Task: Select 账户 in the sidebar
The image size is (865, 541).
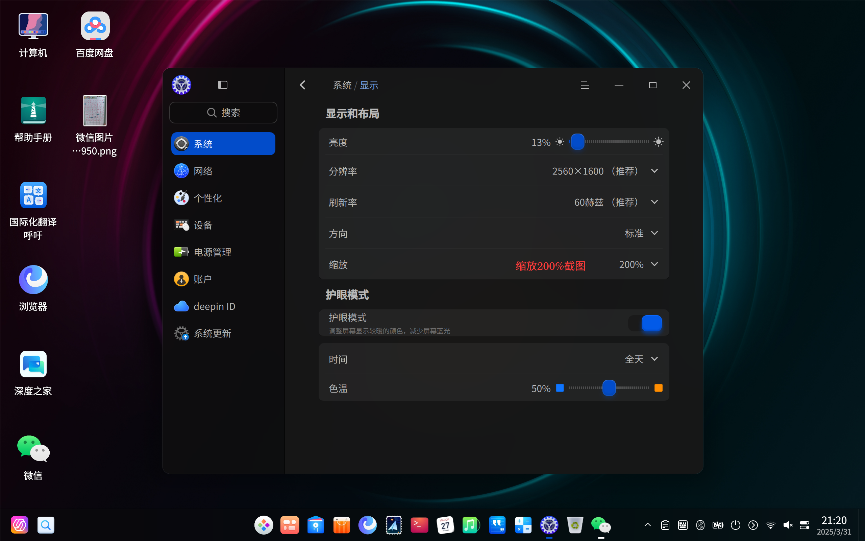Action: tap(223, 279)
